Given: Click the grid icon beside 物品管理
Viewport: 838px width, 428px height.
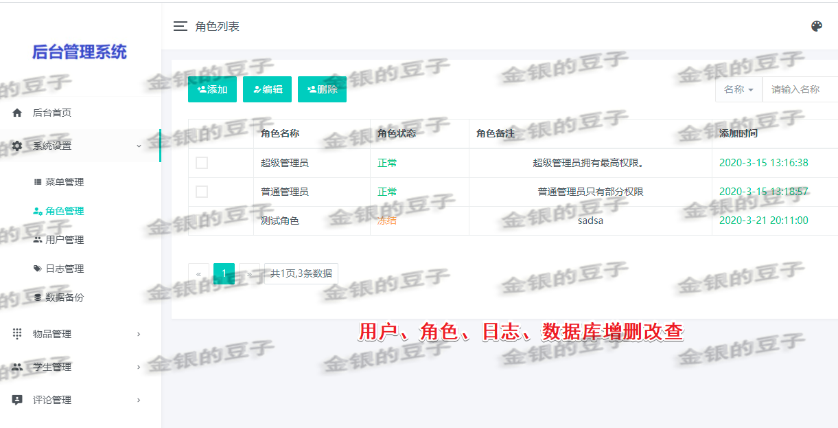Looking at the screenshot, I should (17, 334).
